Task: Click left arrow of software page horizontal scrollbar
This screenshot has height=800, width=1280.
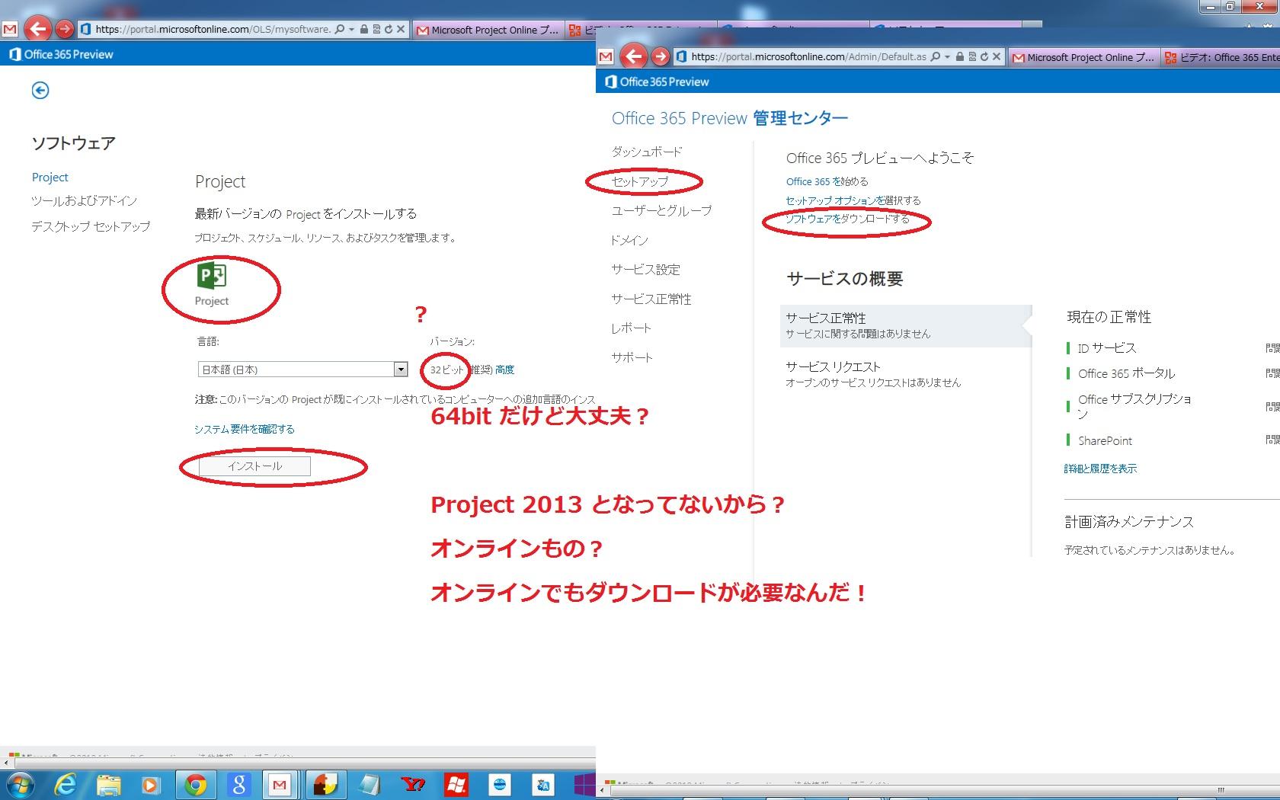Action: point(8,761)
